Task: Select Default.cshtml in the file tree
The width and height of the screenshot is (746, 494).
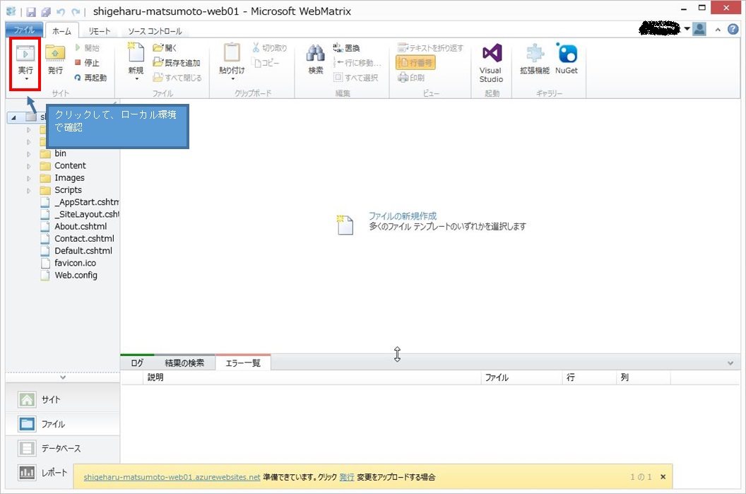Action: 83,251
